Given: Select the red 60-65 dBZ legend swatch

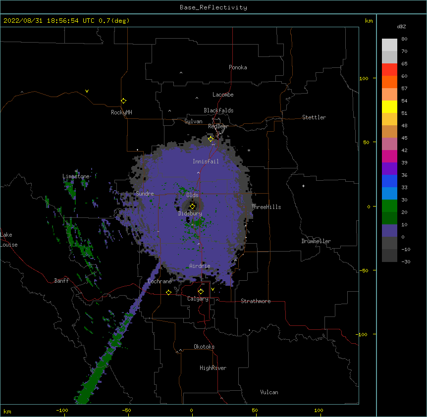Looking at the screenshot, I should [x=389, y=70].
